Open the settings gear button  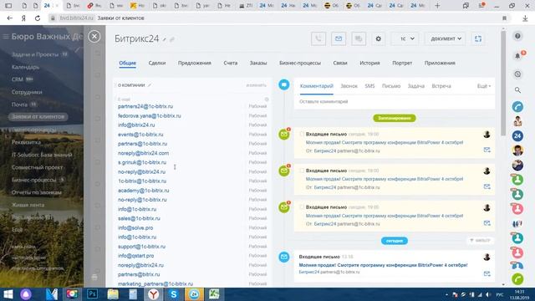coord(379,38)
